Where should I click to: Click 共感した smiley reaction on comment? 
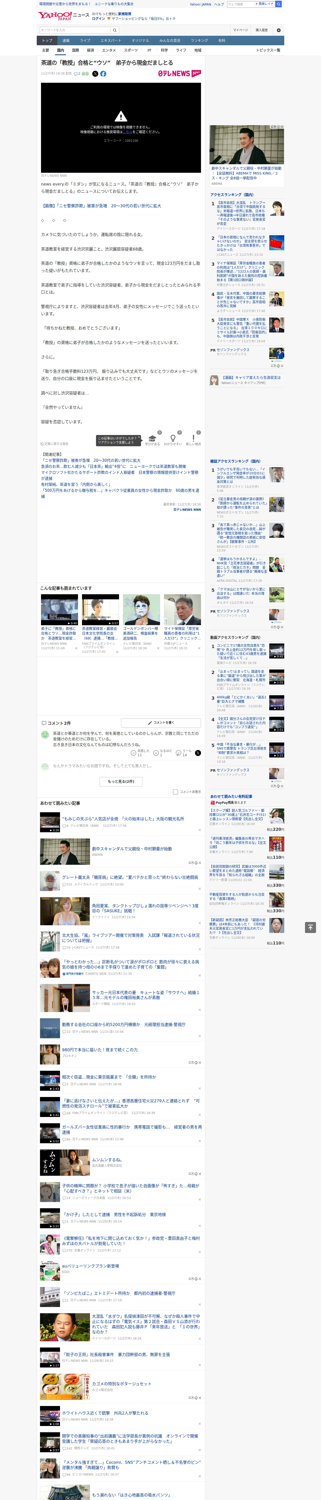(141, 753)
